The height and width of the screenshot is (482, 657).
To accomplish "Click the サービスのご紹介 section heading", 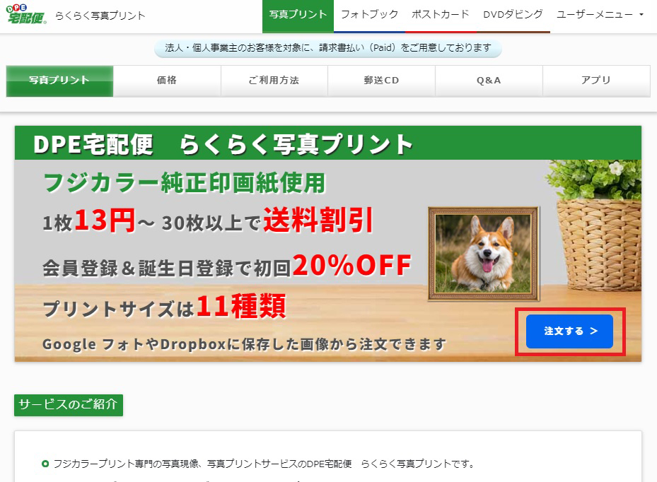I will click(x=69, y=405).
